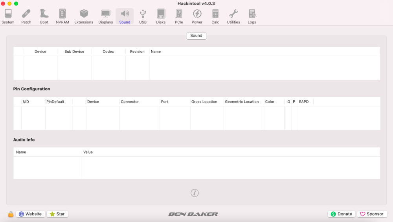Viewport: 393px width, 222px height.
Task: Click the Value column header in Audio Info
Action: tap(231, 152)
